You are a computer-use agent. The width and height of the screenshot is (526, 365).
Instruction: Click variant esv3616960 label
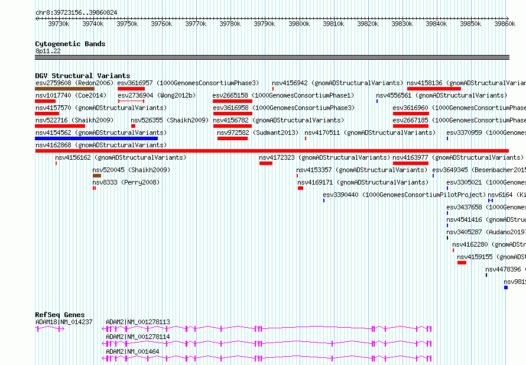coord(459,108)
